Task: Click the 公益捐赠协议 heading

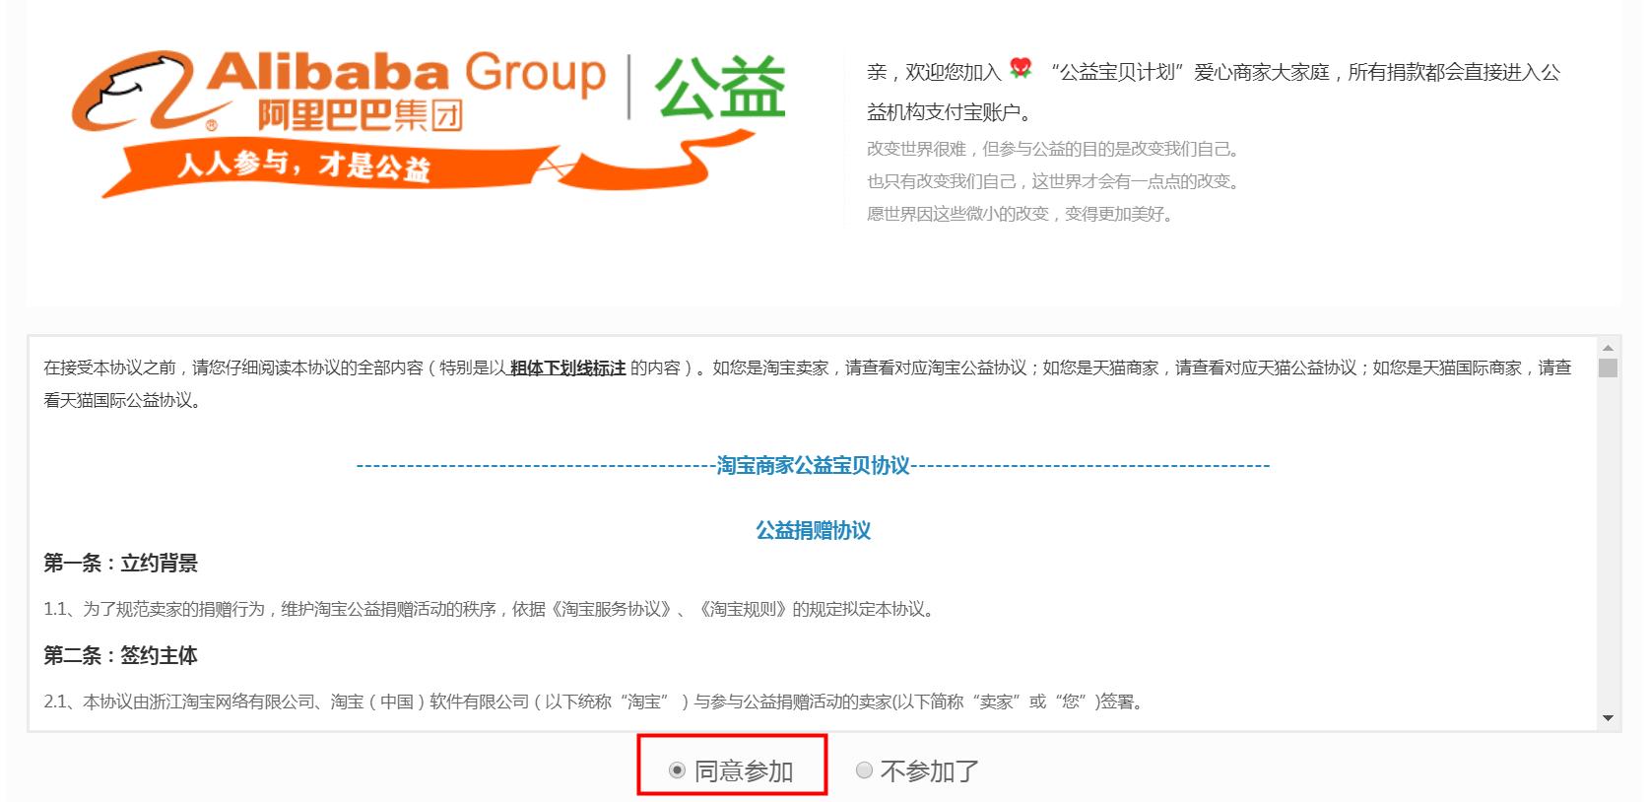Action: (x=813, y=530)
